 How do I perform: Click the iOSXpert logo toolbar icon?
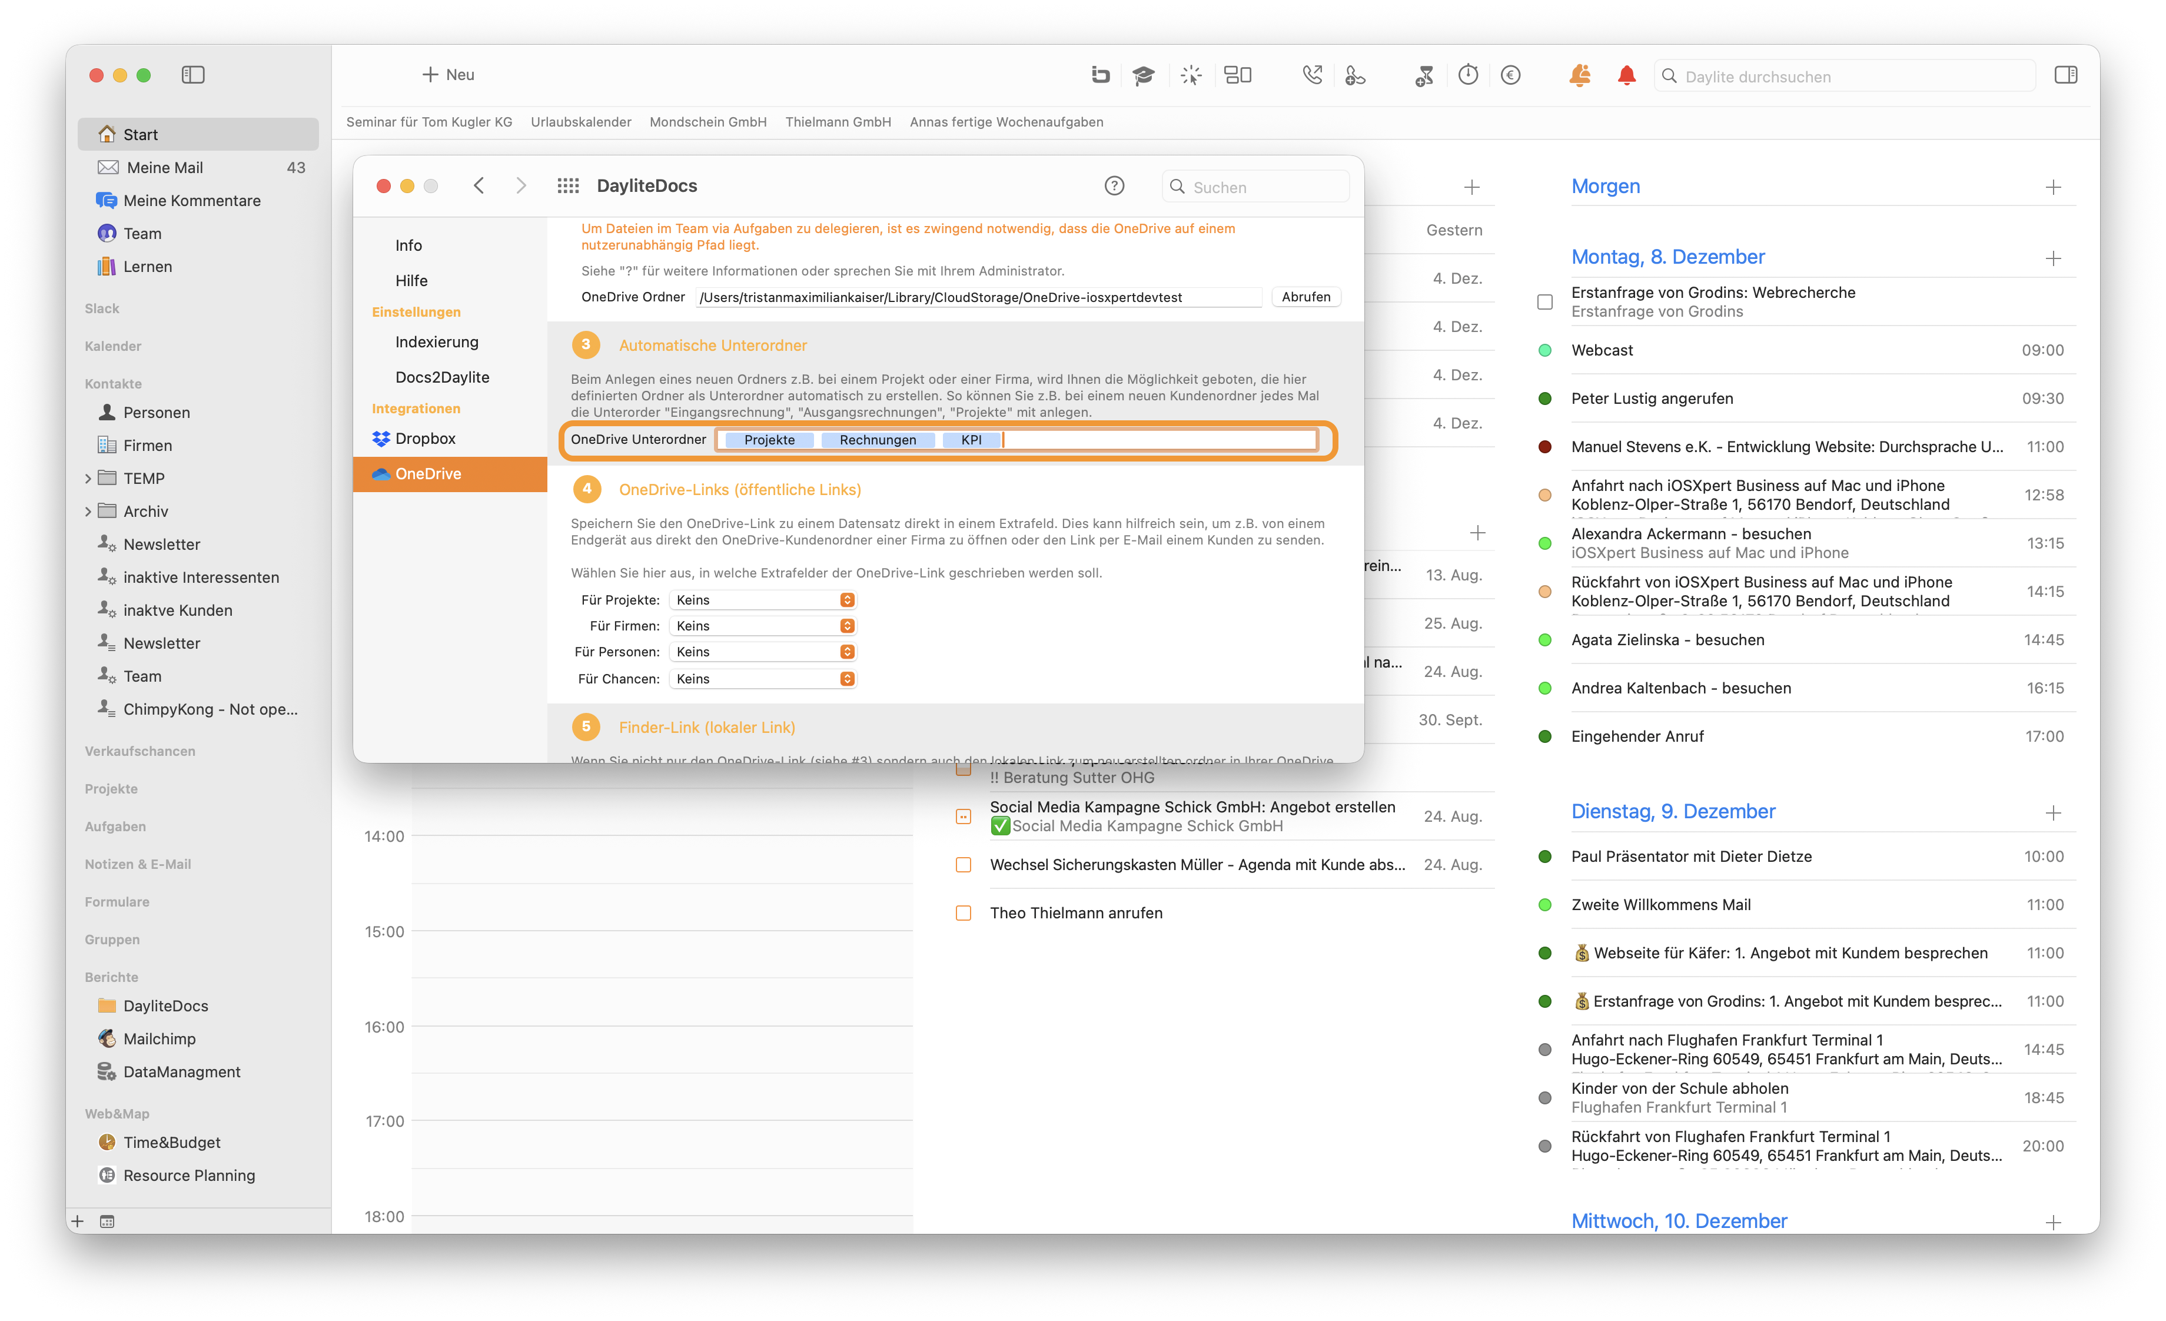[x=1099, y=75]
